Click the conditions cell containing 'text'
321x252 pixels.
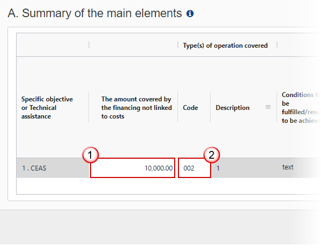pyautogui.click(x=288, y=167)
